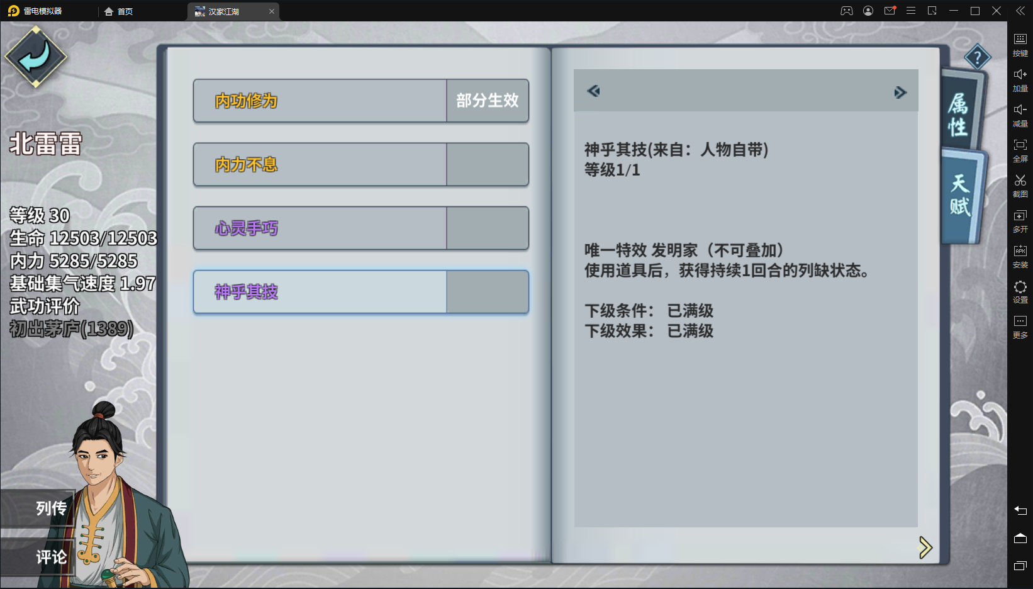Viewport: 1033px width, 589px height.
Task: Open the 列传 biography button
Action: (x=38, y=508)
